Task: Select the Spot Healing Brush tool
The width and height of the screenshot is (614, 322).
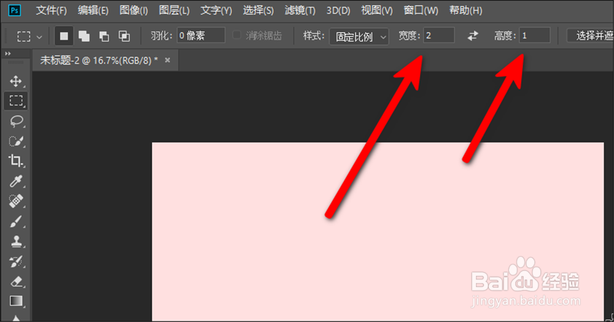Action: click(16, 201)
